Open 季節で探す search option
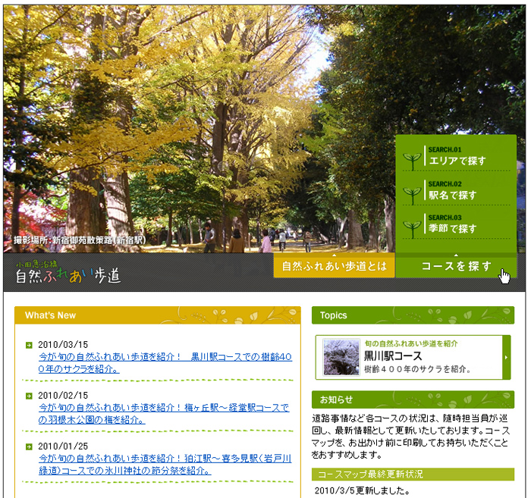531x498 pixels. (x=452, y=228)
